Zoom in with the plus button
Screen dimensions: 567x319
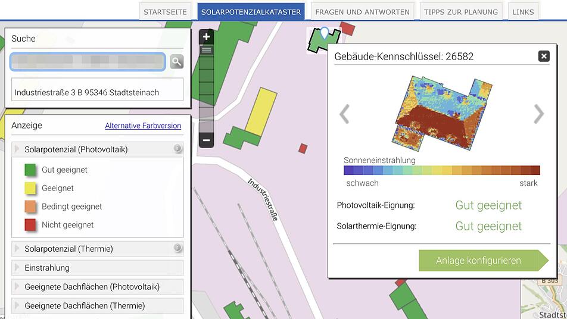point(207,37)
